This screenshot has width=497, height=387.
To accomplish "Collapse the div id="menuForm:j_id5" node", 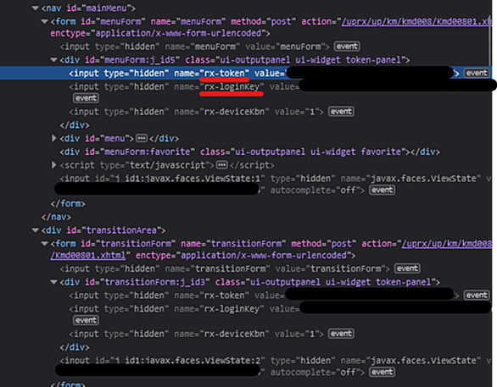I will click(53, 60).
